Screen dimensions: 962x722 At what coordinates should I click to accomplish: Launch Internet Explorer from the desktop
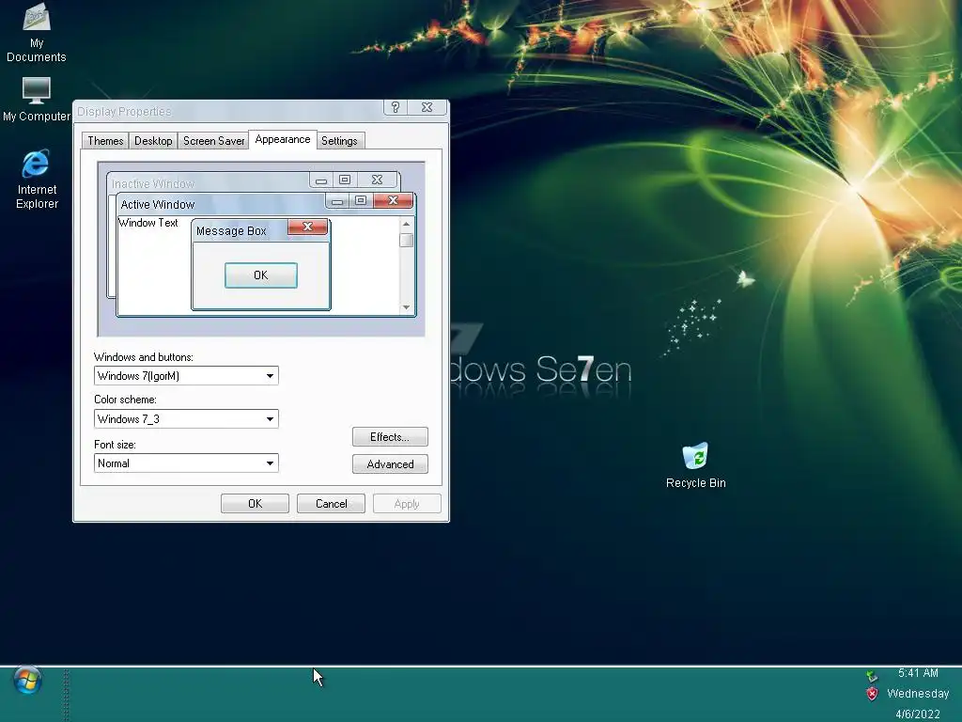coord(37,180)
